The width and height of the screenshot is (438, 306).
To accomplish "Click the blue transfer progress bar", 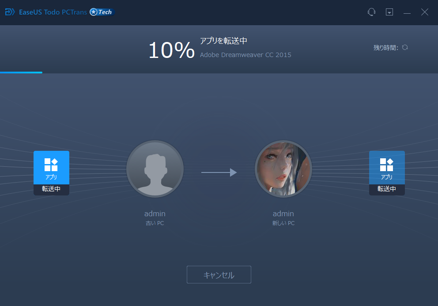I will (21, 72).
